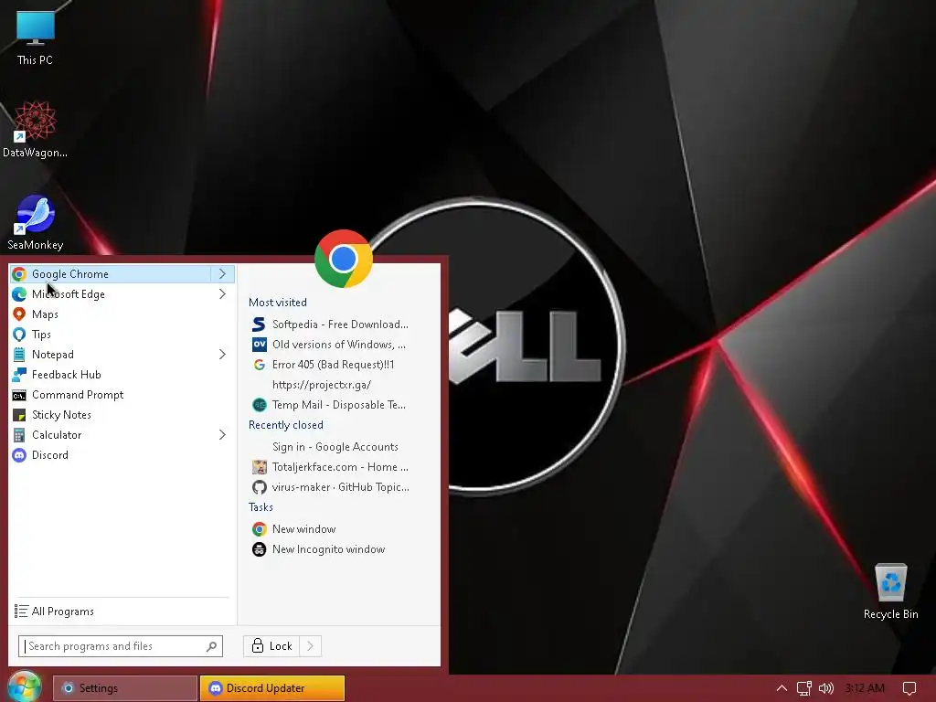Expand the Notepad recent files arrow
The image size is (936, 702).
223,355
